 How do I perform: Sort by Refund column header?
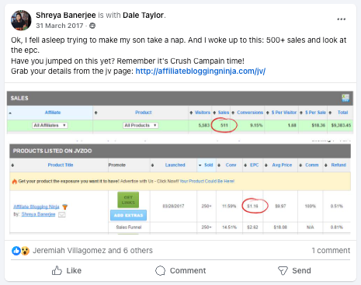click(338, 165)
